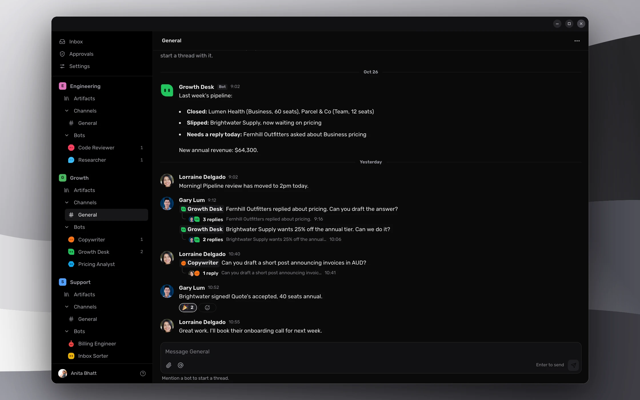The image size is (640, 400).
Task: Toggle the party popper reaction with 2
Action: [188, 307]
